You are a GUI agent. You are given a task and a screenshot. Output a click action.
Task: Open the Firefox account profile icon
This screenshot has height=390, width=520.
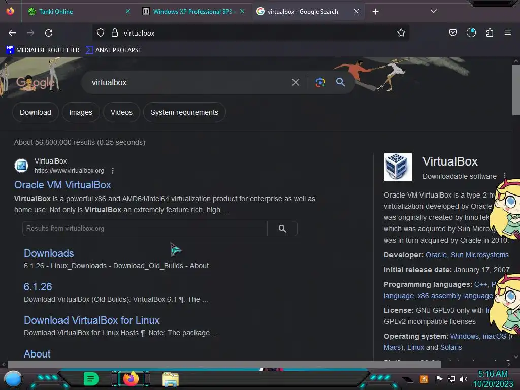[471, 32]
